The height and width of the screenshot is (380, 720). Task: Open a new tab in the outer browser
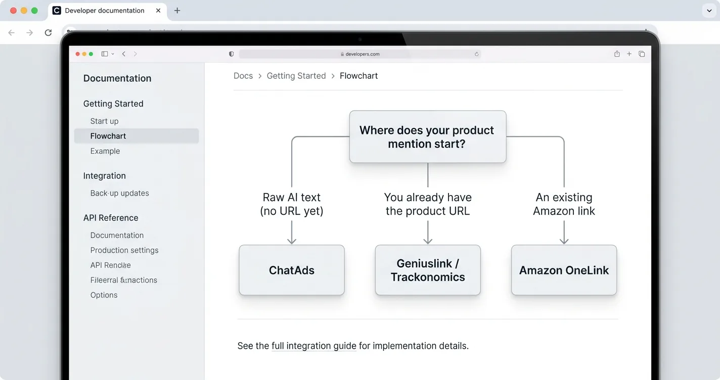click(177, 11)
